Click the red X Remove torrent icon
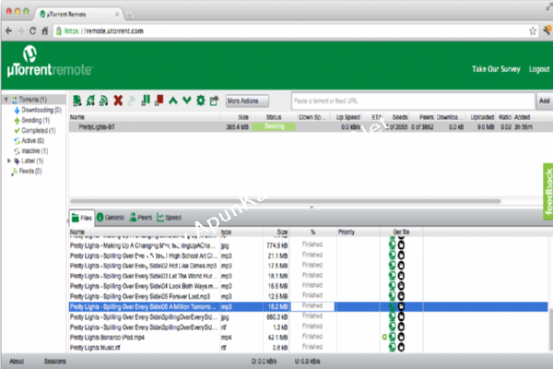 (x=118, y=101)
